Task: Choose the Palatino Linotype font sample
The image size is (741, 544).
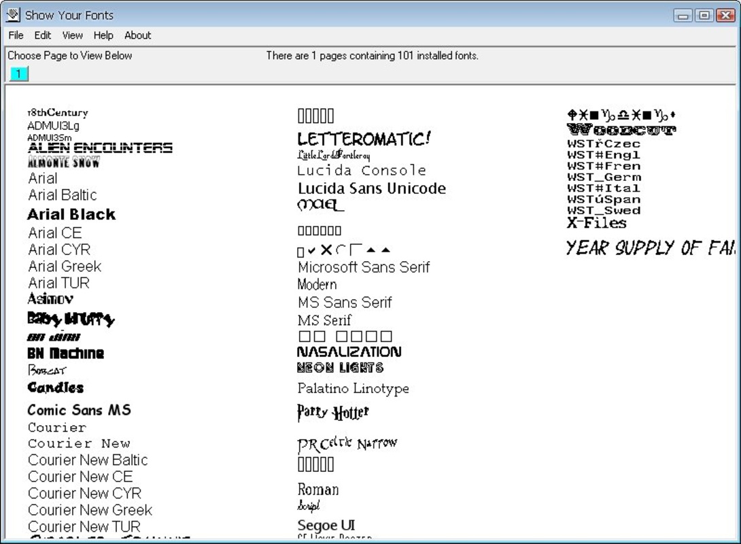Action: tap(353, 388)
